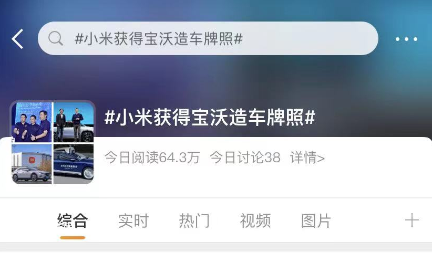Open thumbnail of three men in blue shirts

pos(32,122)
